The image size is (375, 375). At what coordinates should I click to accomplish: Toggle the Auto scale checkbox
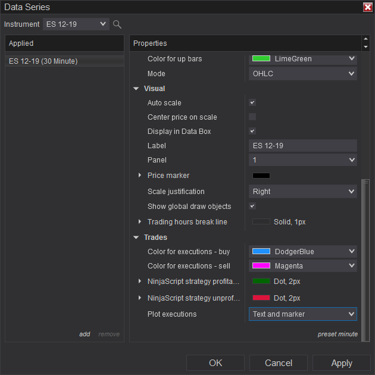(252, 103)
